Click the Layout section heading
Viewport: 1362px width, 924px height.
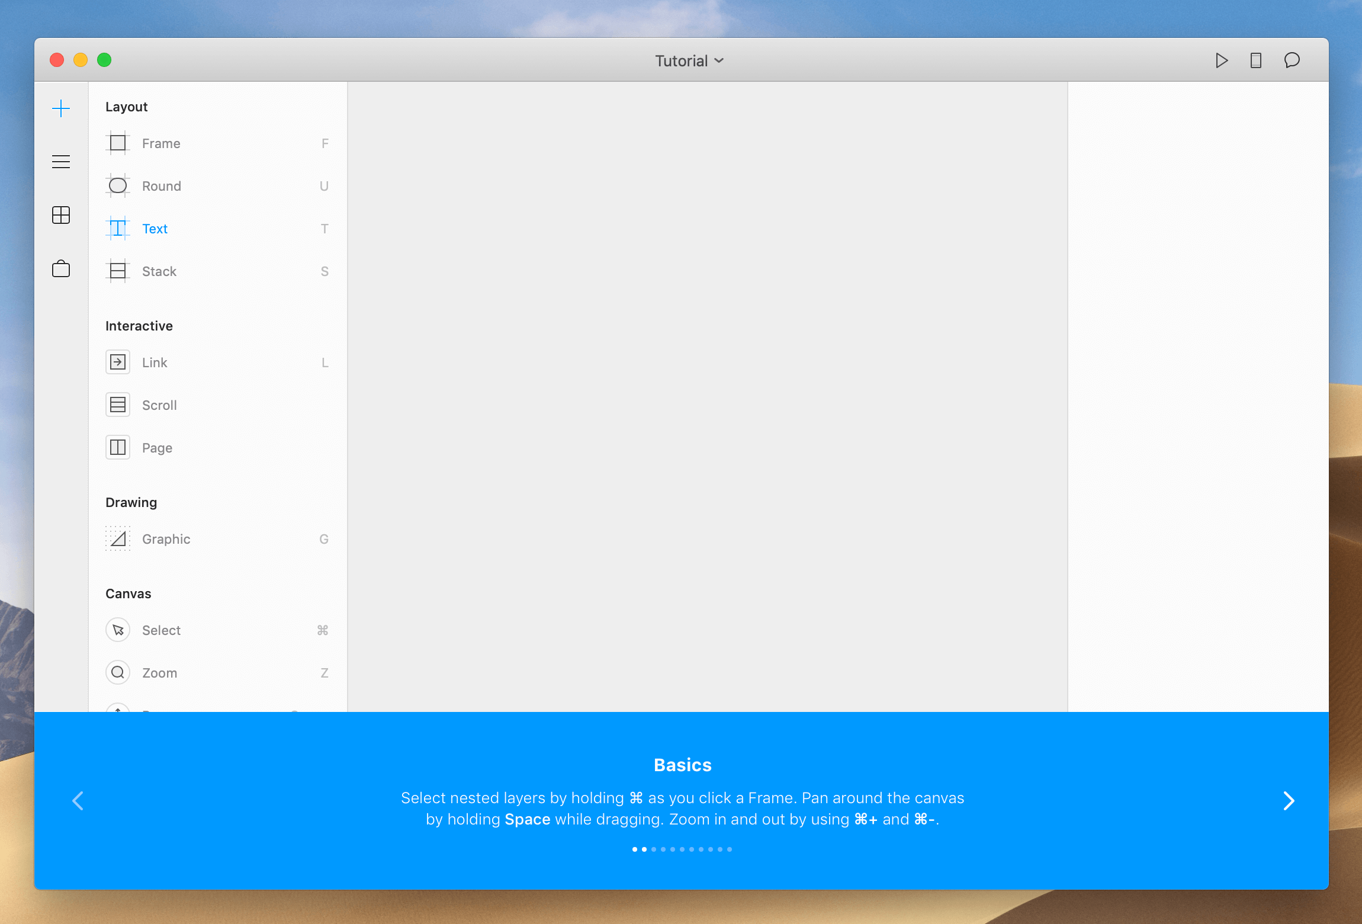click(x=126, y=107)
